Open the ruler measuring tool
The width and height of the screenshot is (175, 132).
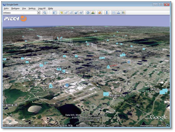coord(107,12)
